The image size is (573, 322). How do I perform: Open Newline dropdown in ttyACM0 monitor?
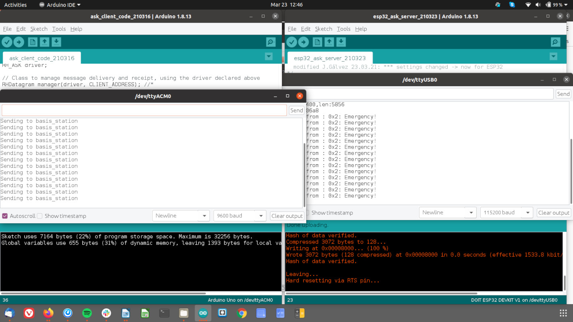(x=181, y=216)
